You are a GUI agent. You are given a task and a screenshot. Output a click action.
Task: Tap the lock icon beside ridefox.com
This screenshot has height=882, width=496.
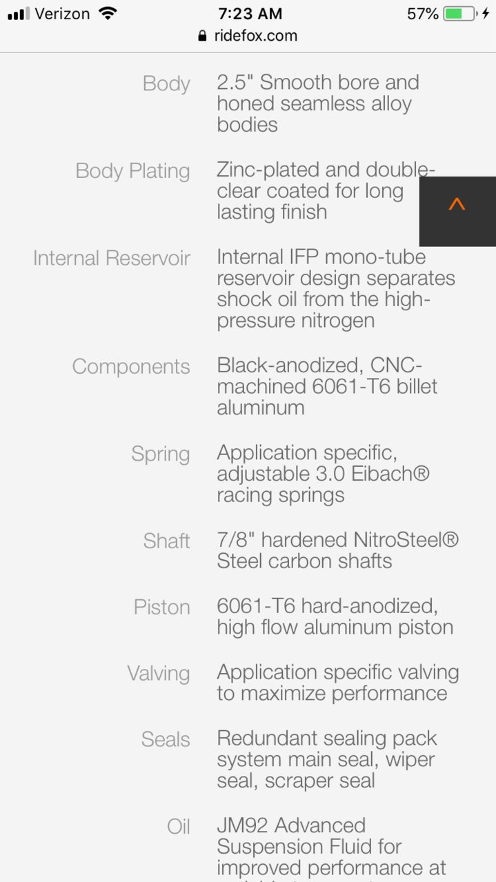point(202,36)
